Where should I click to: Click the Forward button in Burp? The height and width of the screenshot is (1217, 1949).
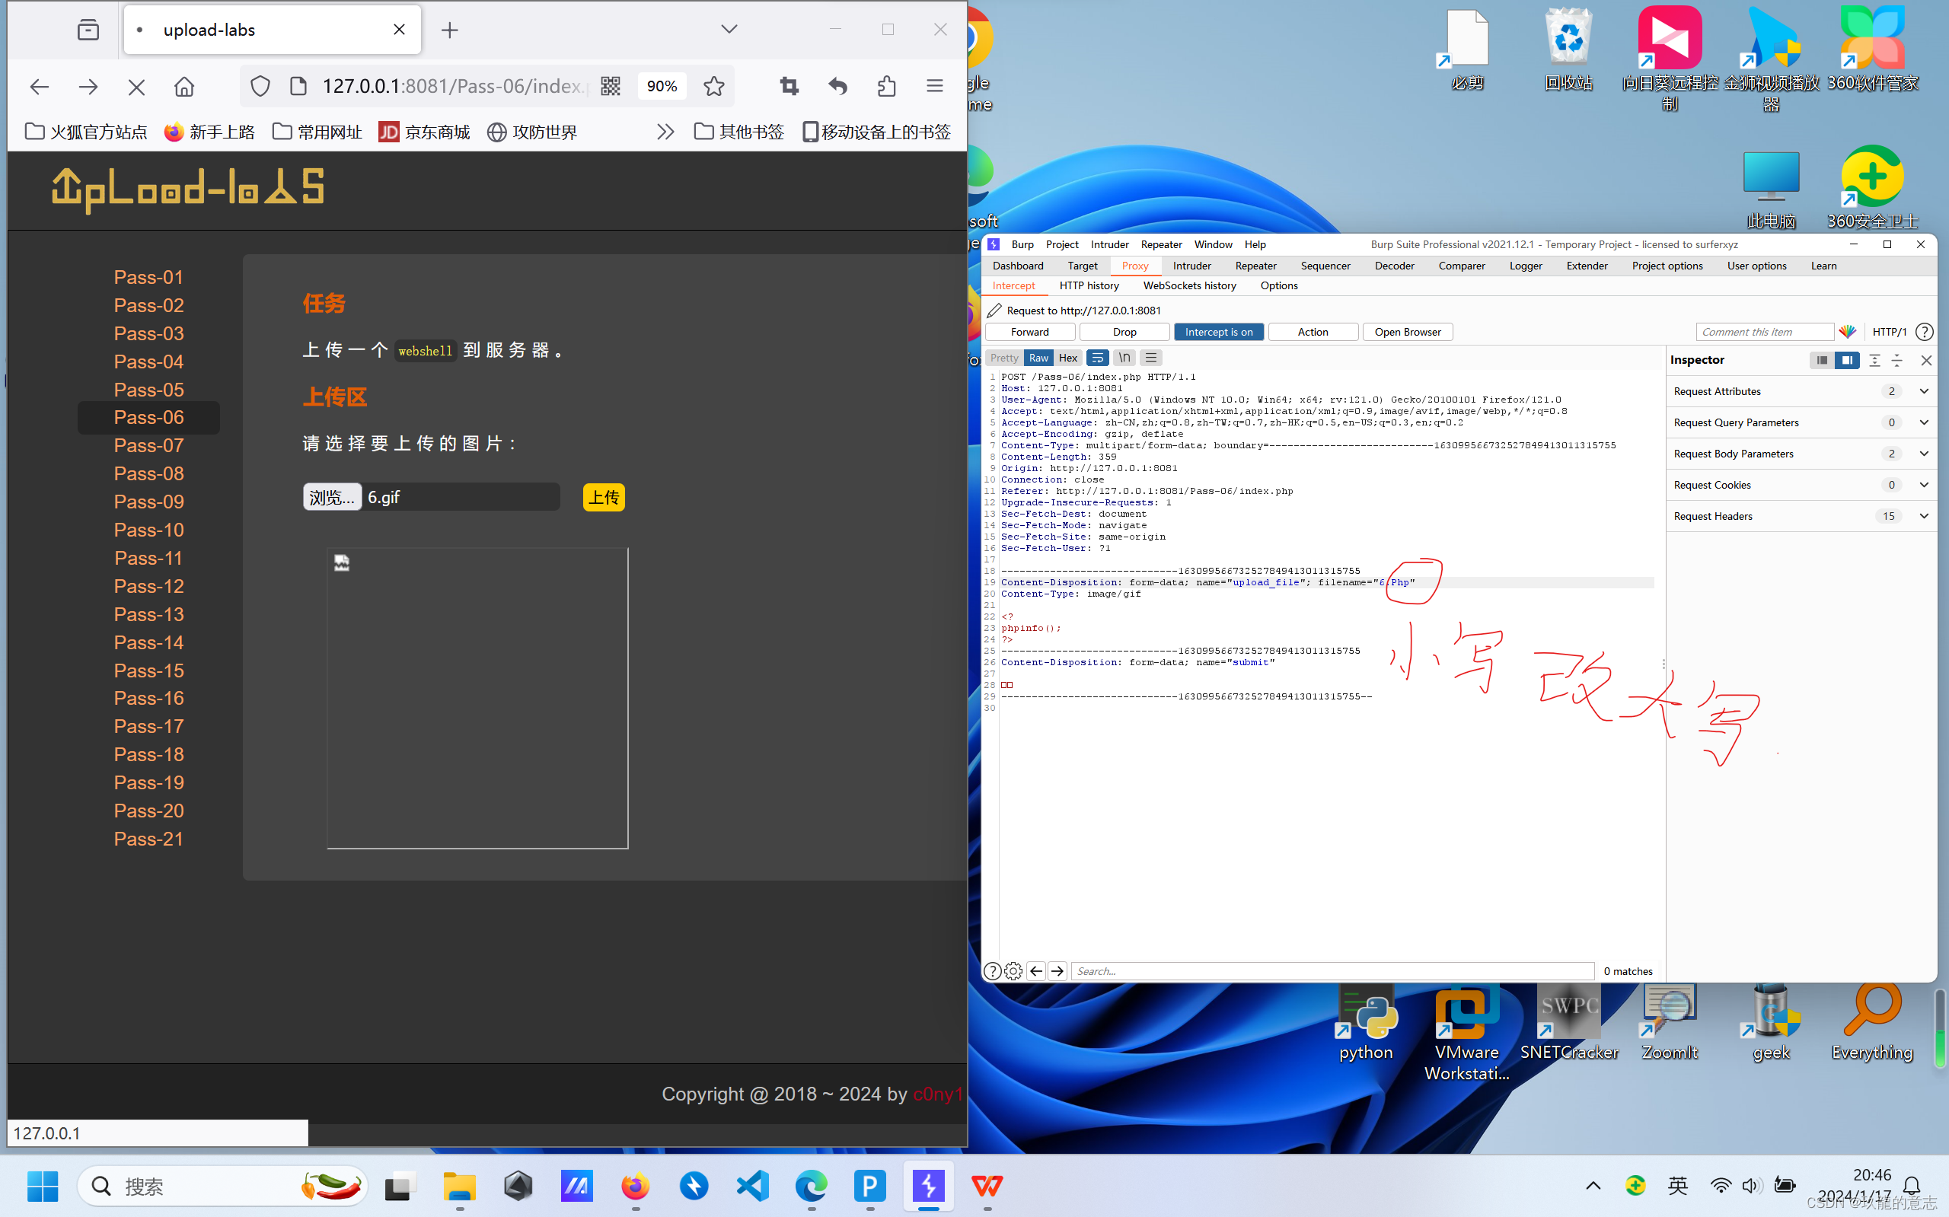tap(1031, 331)
